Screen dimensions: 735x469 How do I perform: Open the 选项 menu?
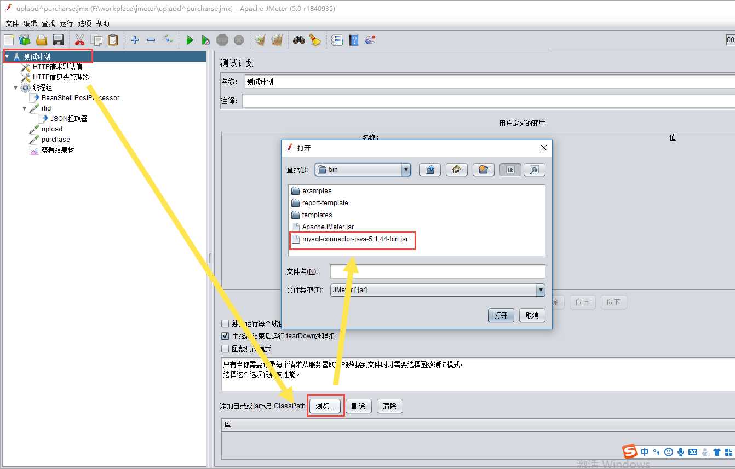point(84,24)
